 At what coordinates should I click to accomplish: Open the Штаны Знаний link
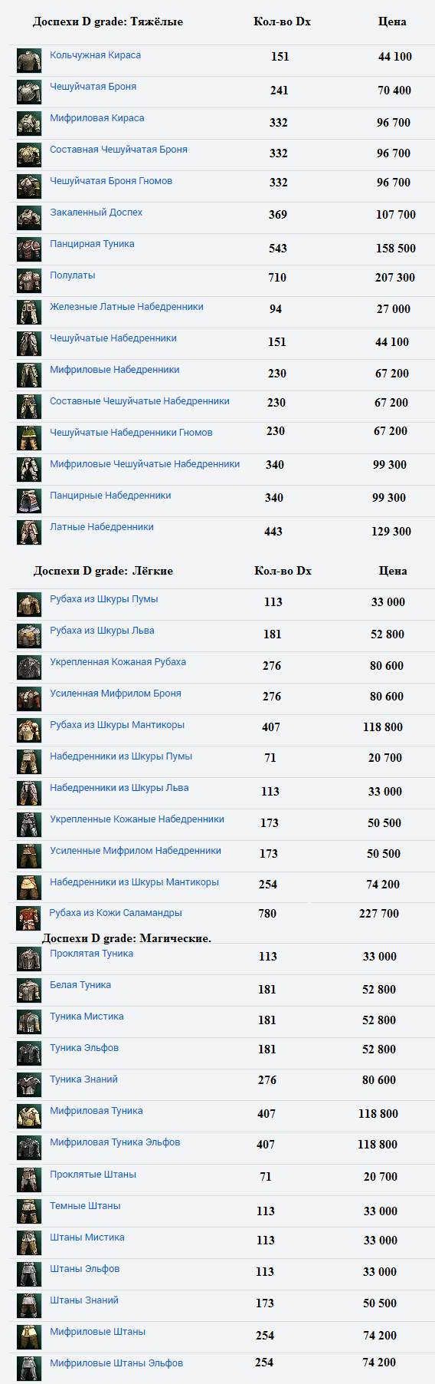tap(84, 1300)
